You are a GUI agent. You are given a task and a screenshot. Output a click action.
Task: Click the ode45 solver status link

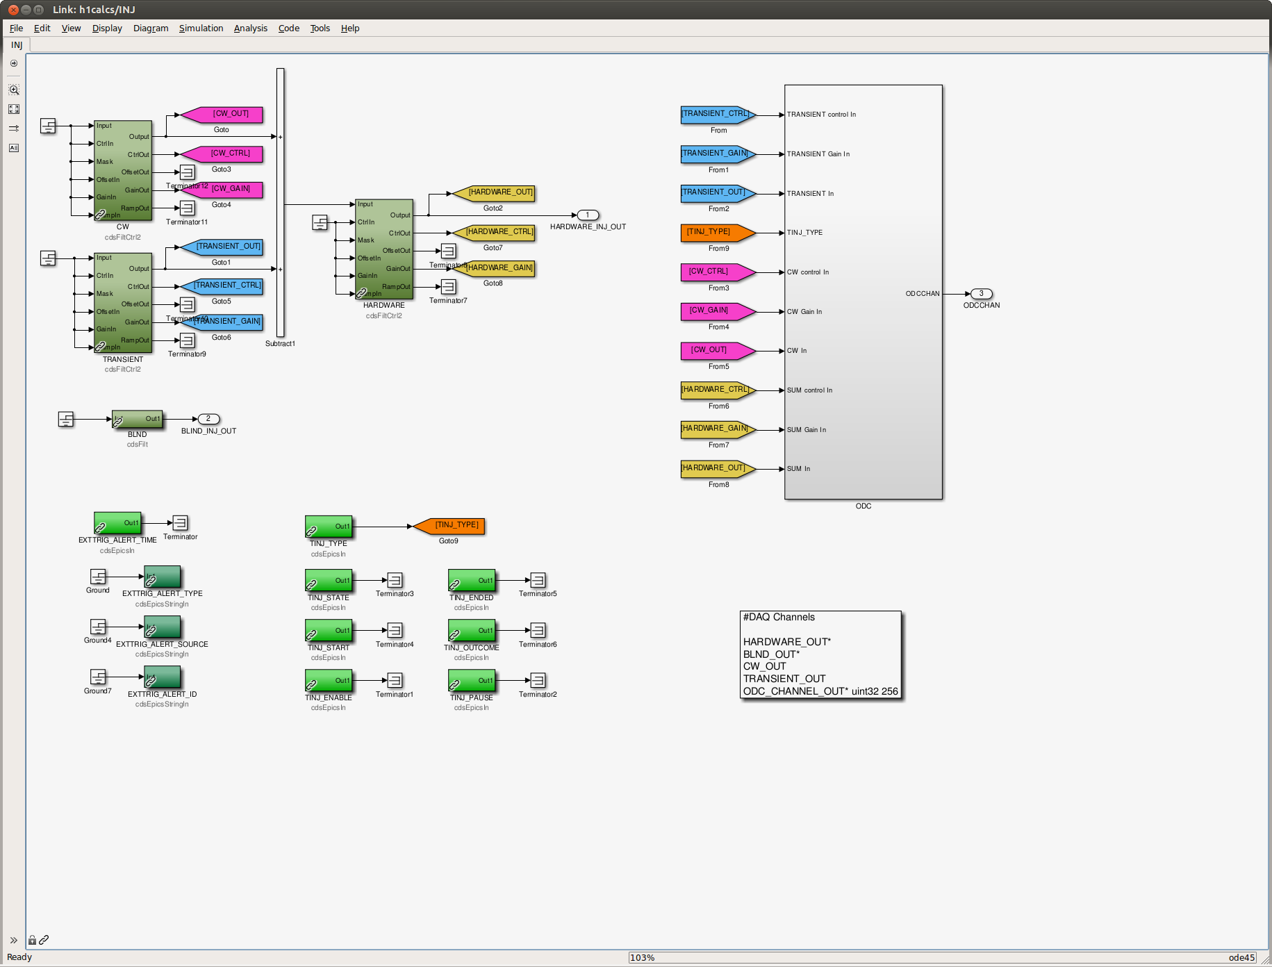(x=1241, y=957)
